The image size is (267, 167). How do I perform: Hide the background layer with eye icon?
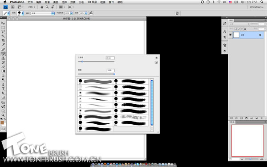click(x=231, y=35)
